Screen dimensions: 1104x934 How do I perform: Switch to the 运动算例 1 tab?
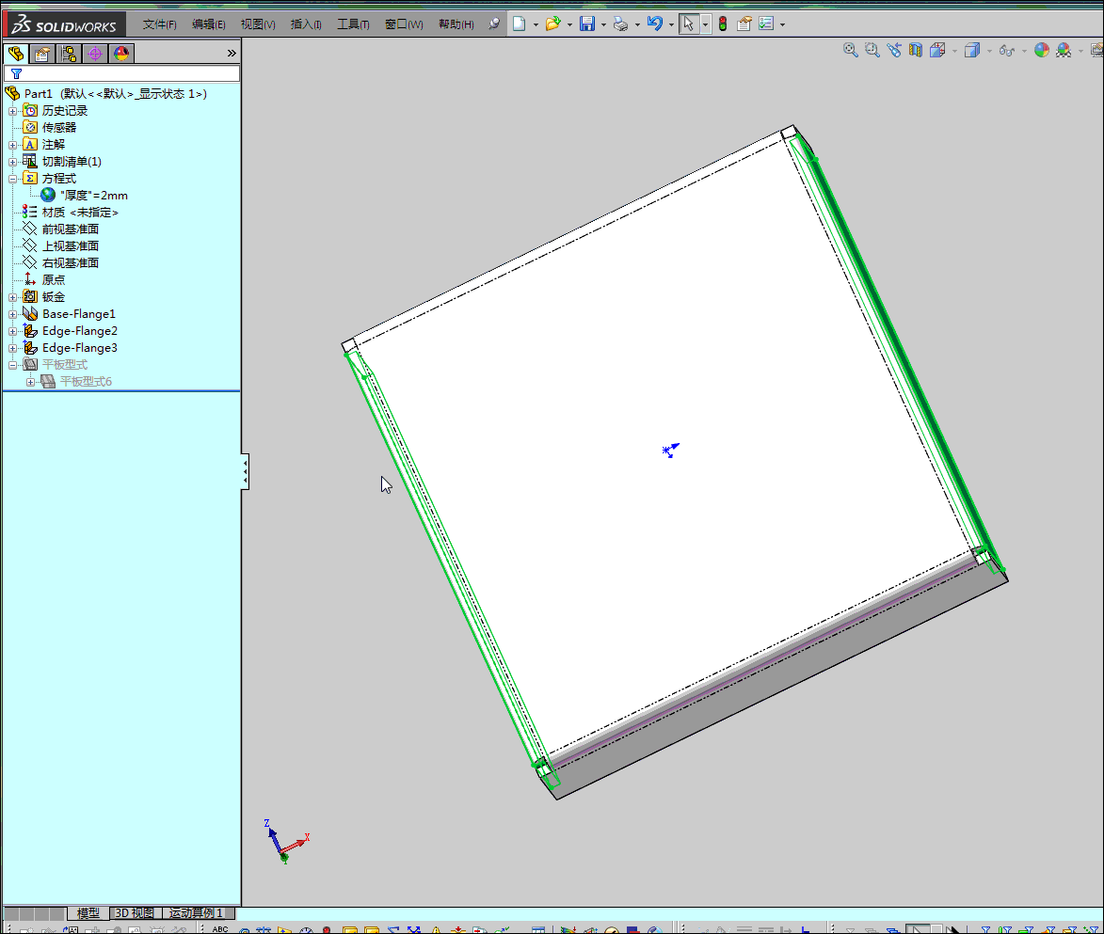pos(197,913)
